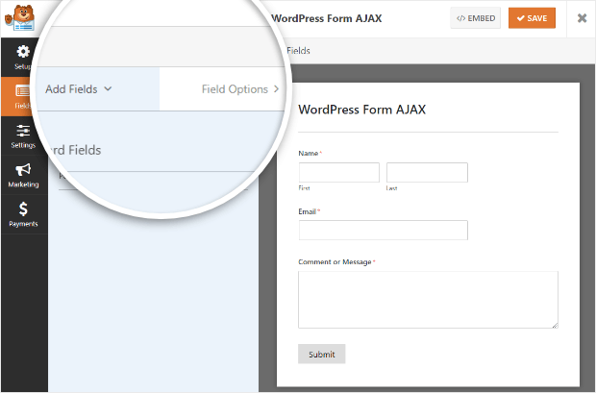Image resolution: width=596 pixels, height=393 pixels.
Task: Click the Name field label
Action: point(309,153)
